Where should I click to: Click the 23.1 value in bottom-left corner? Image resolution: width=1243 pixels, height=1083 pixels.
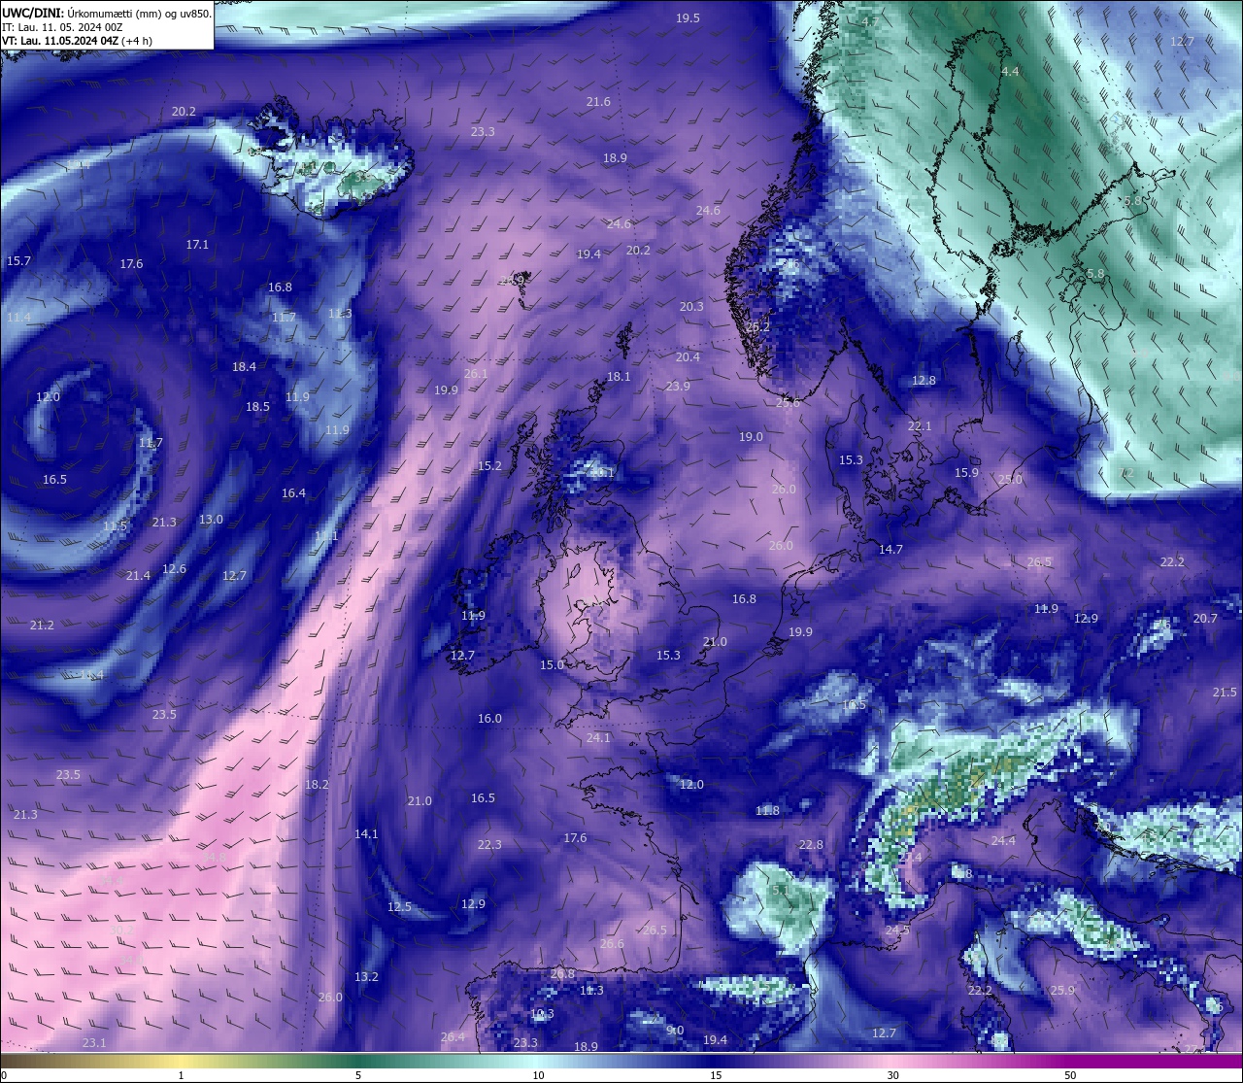94,1043
